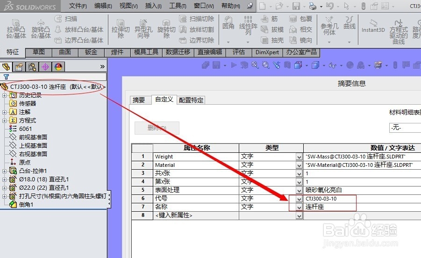Screen dimensions: 421x258
Task: Switch to the 评估 tab
Action: coord(239,52)
